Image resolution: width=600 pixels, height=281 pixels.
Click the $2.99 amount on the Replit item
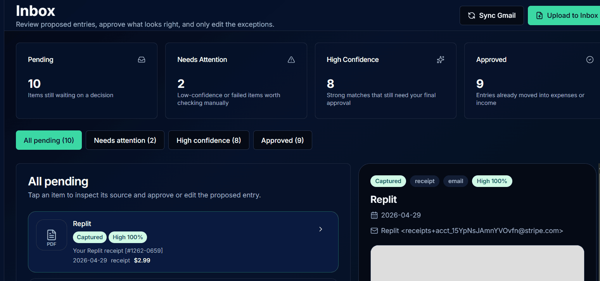pyautogui.click(x=142, y=260)
